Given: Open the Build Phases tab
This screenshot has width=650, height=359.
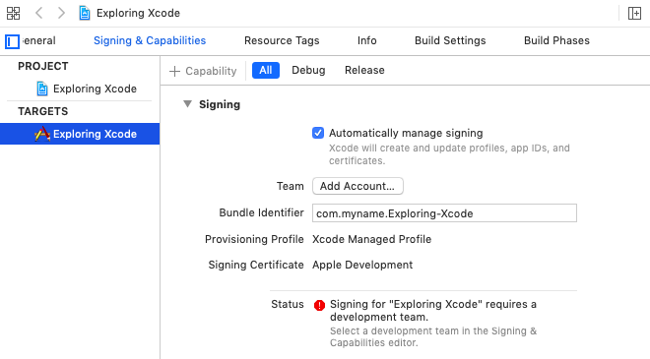Looking at the screenshot, I should pos(556,40).
